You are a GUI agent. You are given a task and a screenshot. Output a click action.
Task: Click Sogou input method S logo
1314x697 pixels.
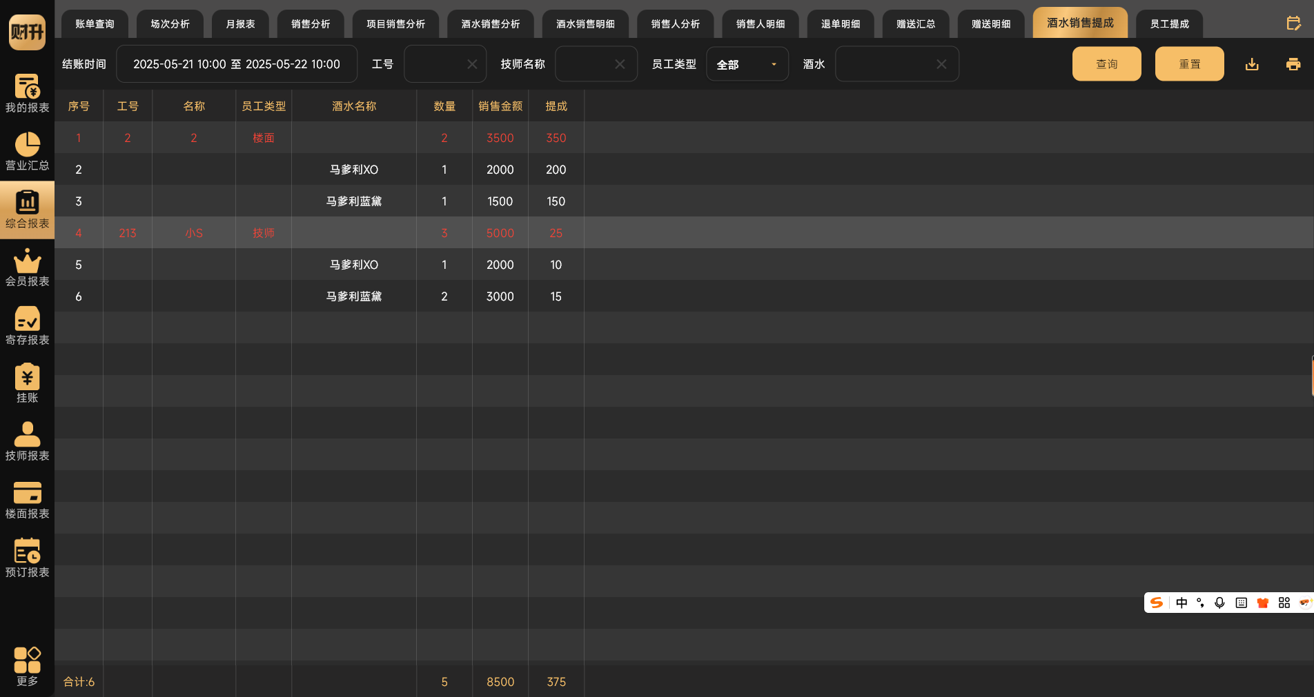(1157, 603)
